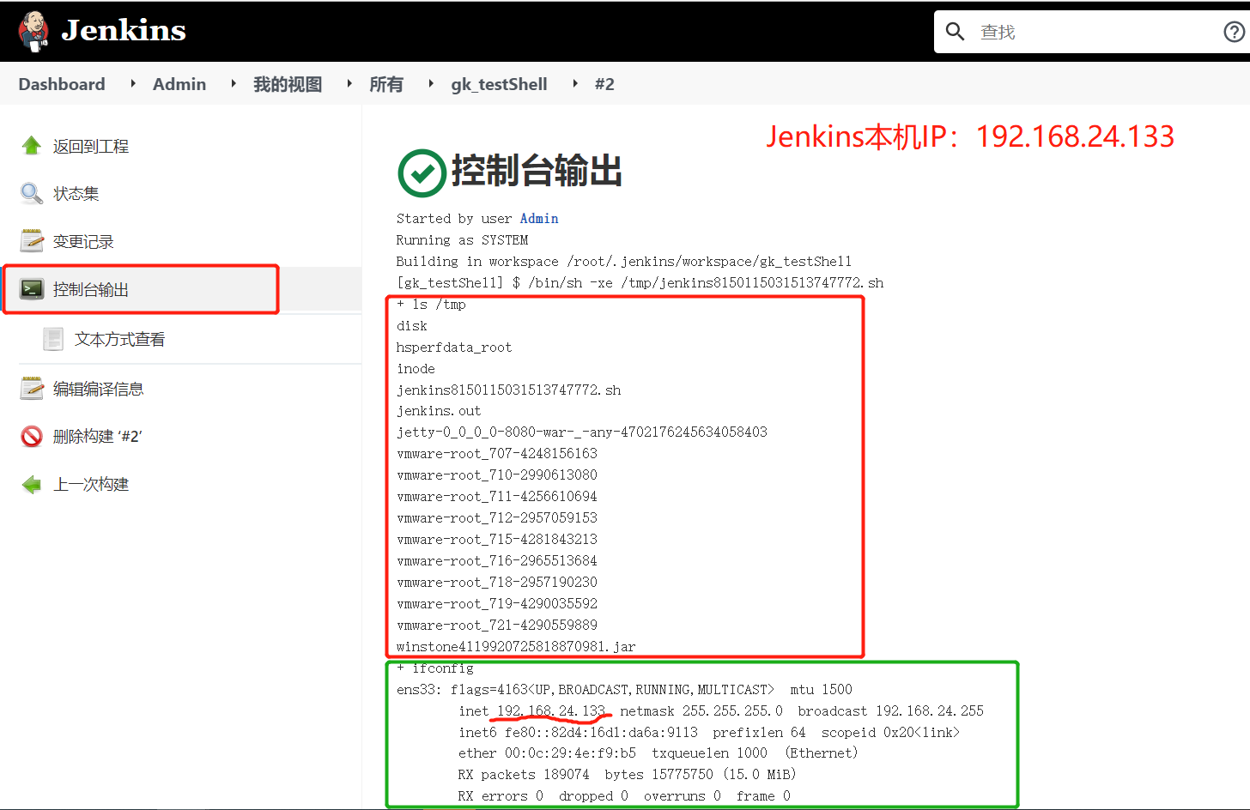Screen dimensions: 1250x810
Task: Click console line 'Running as SYSTEM'
Action: pyautogui.click(x=462, y=240)
